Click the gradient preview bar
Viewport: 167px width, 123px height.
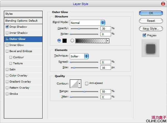click(90, 41)
